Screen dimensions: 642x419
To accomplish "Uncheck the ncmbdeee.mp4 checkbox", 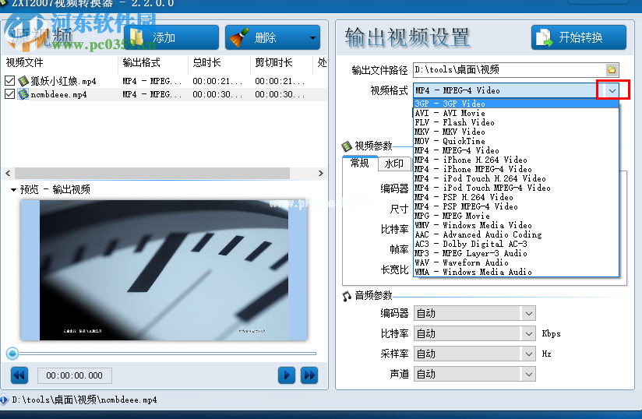I will coord(10,94).
